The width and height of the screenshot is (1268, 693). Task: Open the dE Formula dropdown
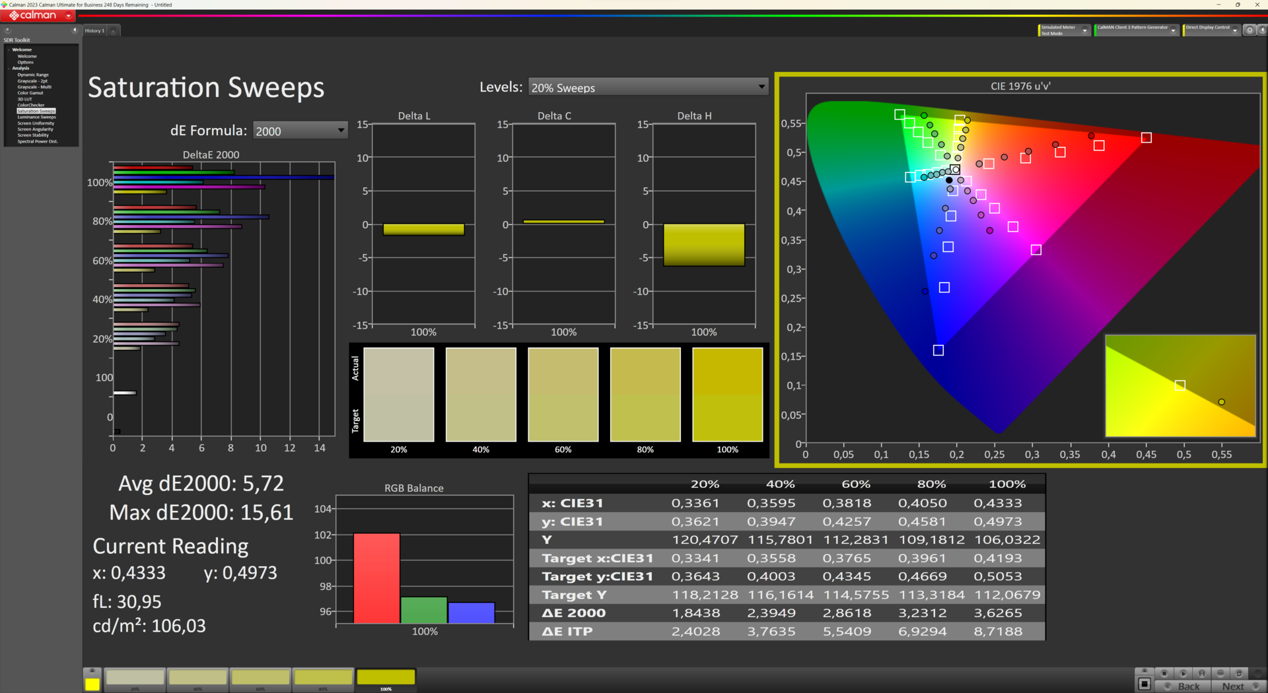(300, 131)
